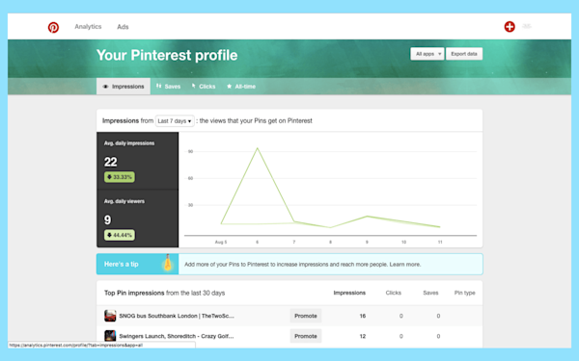Switch to the Saves tab
This screenshot has width=579, height=361.
168,87
